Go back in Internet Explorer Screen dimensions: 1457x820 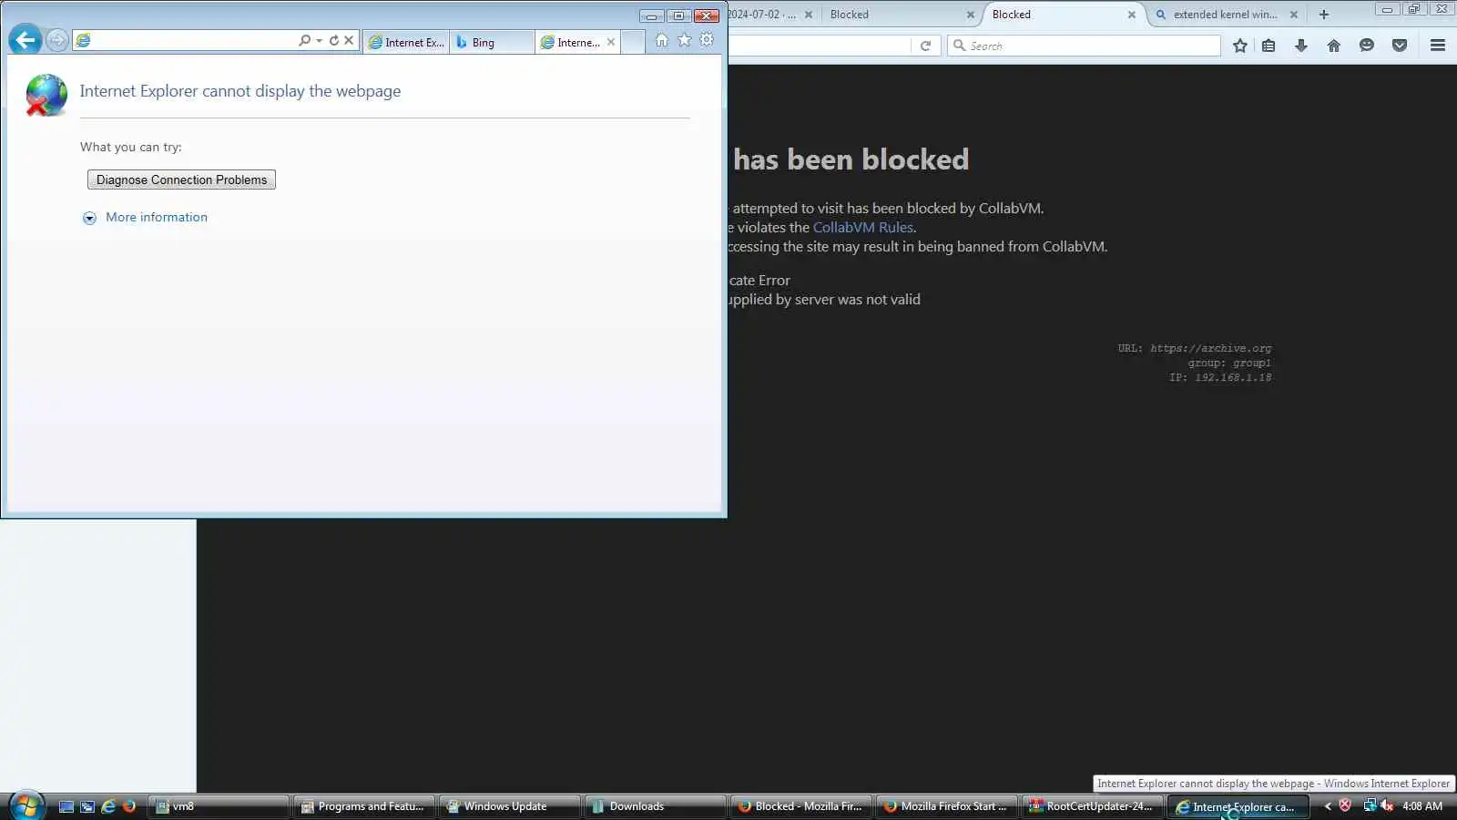(x=25, y=40)
